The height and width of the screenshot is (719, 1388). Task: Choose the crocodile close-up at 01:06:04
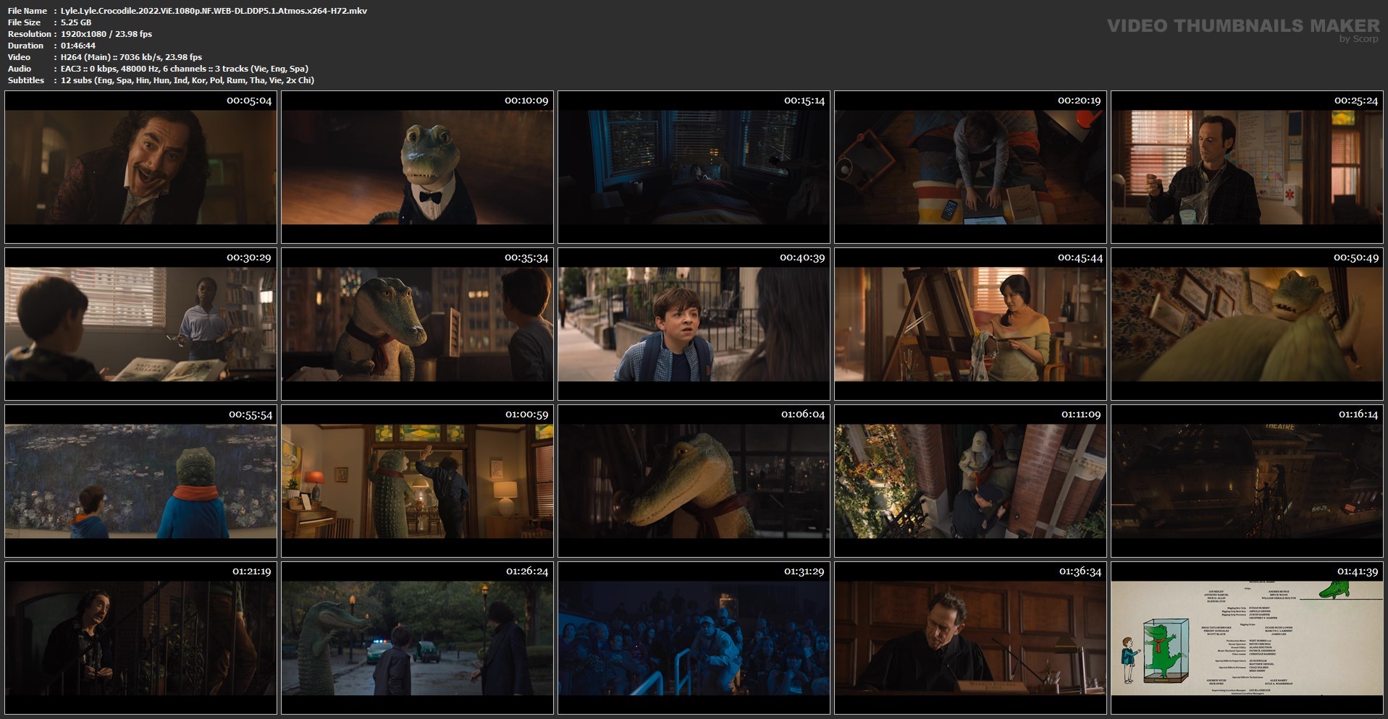click(694, 481)
